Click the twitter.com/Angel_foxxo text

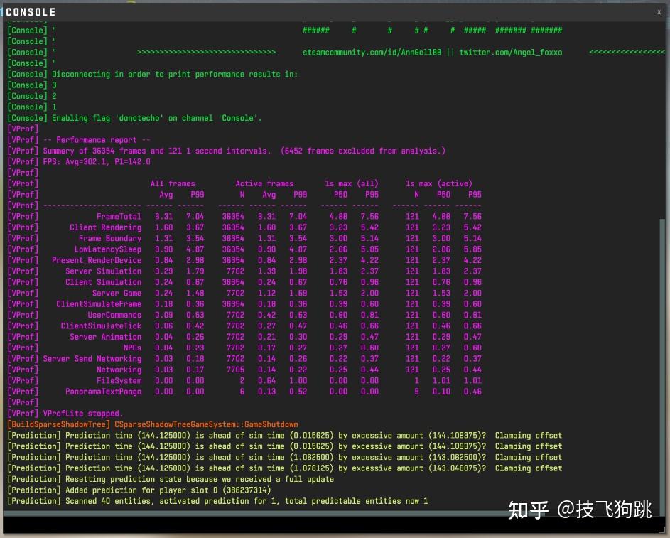[x=511, y=52]
